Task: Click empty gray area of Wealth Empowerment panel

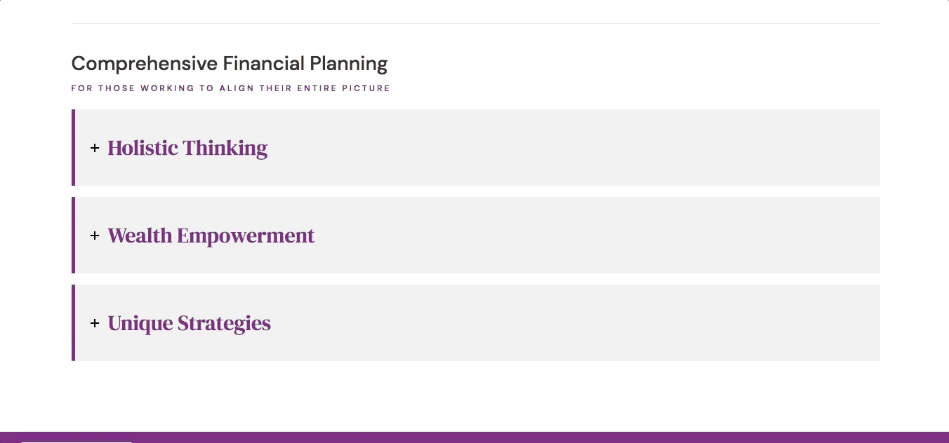Action: [x=562, y=235]
